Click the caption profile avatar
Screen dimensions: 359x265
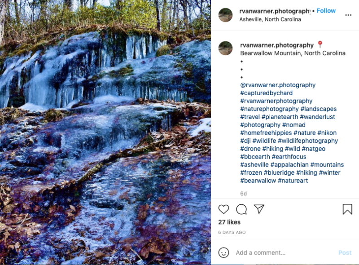click(225, 48)
